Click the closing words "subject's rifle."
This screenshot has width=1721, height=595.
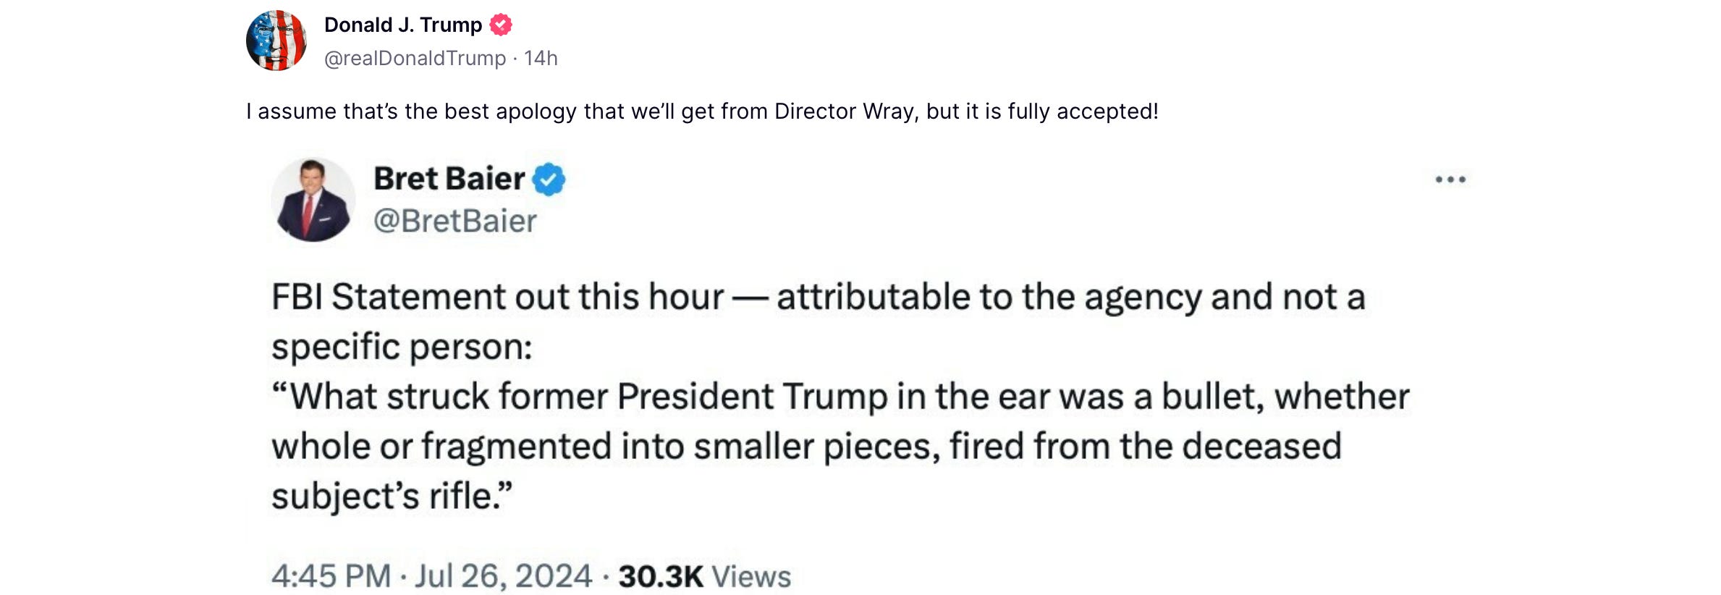(392, 497)
